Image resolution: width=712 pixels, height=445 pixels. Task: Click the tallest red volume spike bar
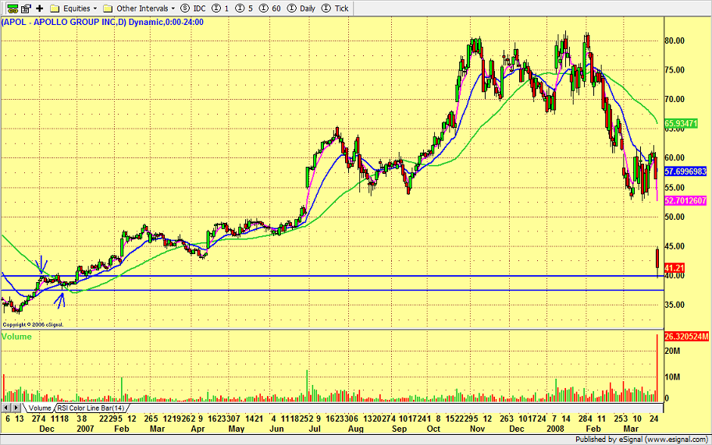coord(657,368)
